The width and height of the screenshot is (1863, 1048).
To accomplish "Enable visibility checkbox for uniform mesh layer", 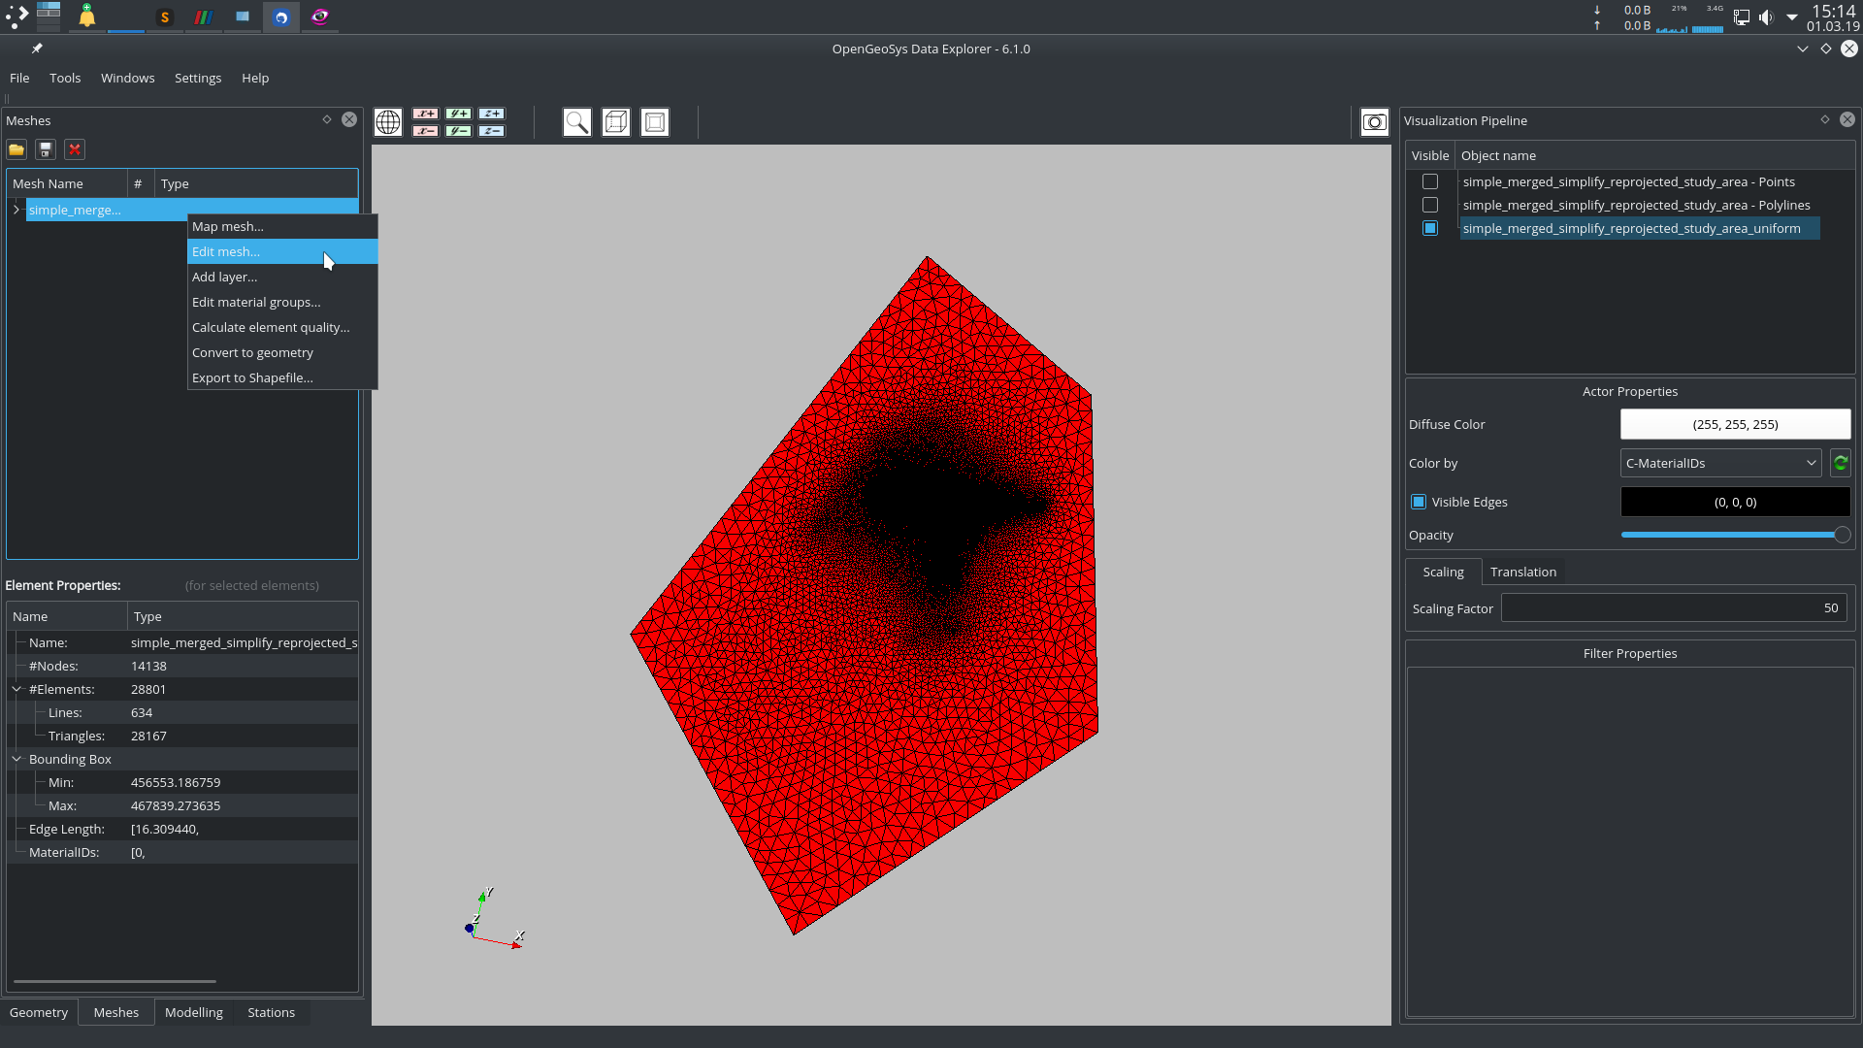I will coord(1429,228).
